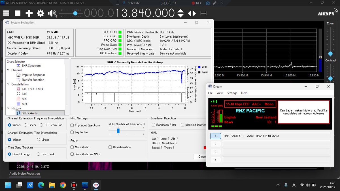Enable Flip Input Spectrum checkbox
340x191 pixels.
point(72,125)
